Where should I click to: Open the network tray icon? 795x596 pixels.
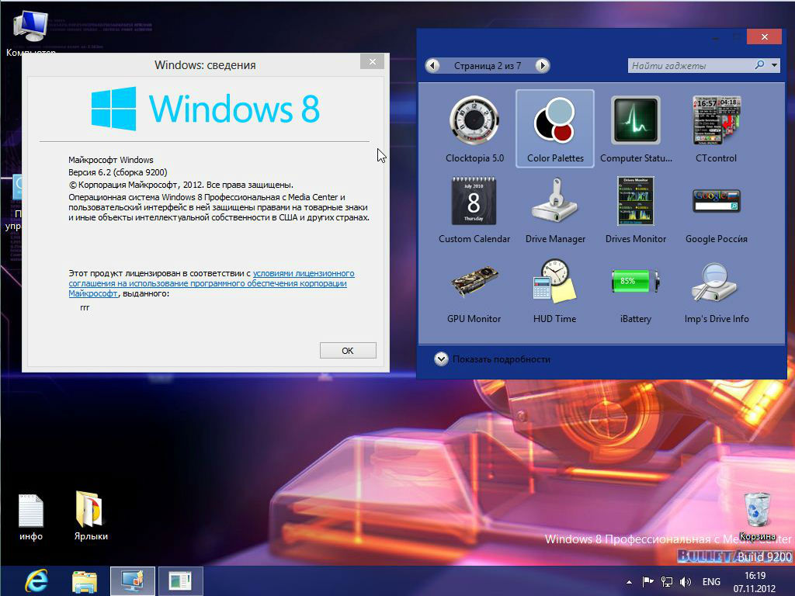pyautogui.click(x=667, y=582)
